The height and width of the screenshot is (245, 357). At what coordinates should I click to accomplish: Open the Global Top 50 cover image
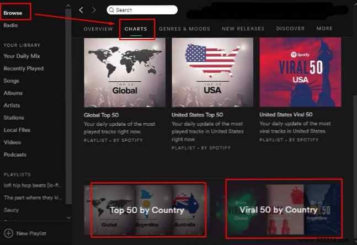click(125, 72)
